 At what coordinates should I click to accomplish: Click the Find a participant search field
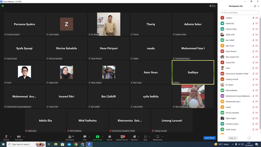coord(239,13)
